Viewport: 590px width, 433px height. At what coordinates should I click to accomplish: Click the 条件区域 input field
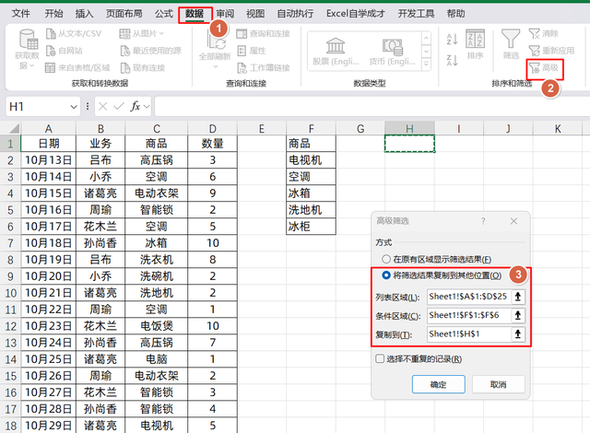[469, 315]
